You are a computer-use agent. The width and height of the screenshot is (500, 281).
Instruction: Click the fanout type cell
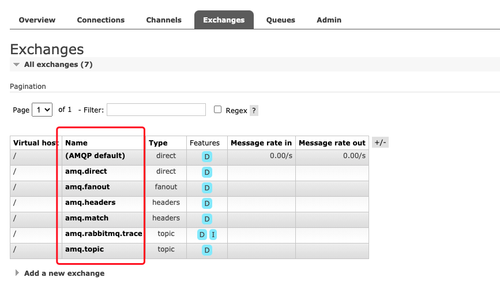(x=166, y=187)
